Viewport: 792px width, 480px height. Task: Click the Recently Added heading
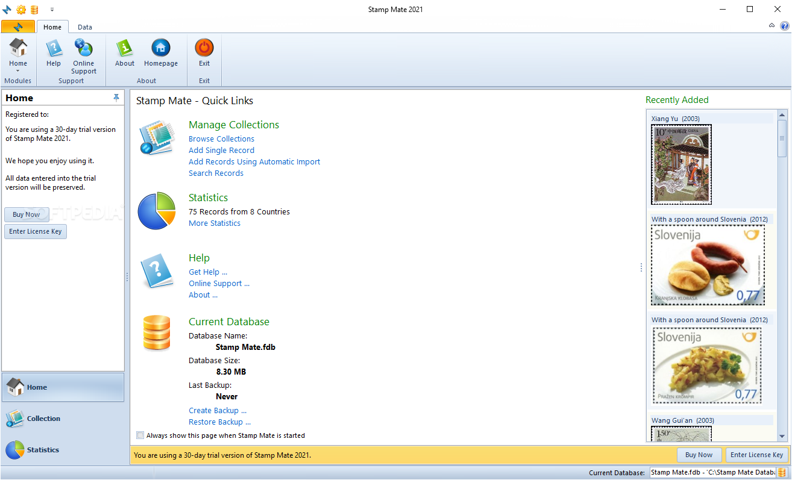(677, 100)
